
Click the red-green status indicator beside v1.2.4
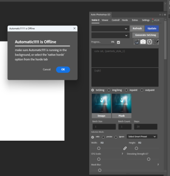pos(152,20)
